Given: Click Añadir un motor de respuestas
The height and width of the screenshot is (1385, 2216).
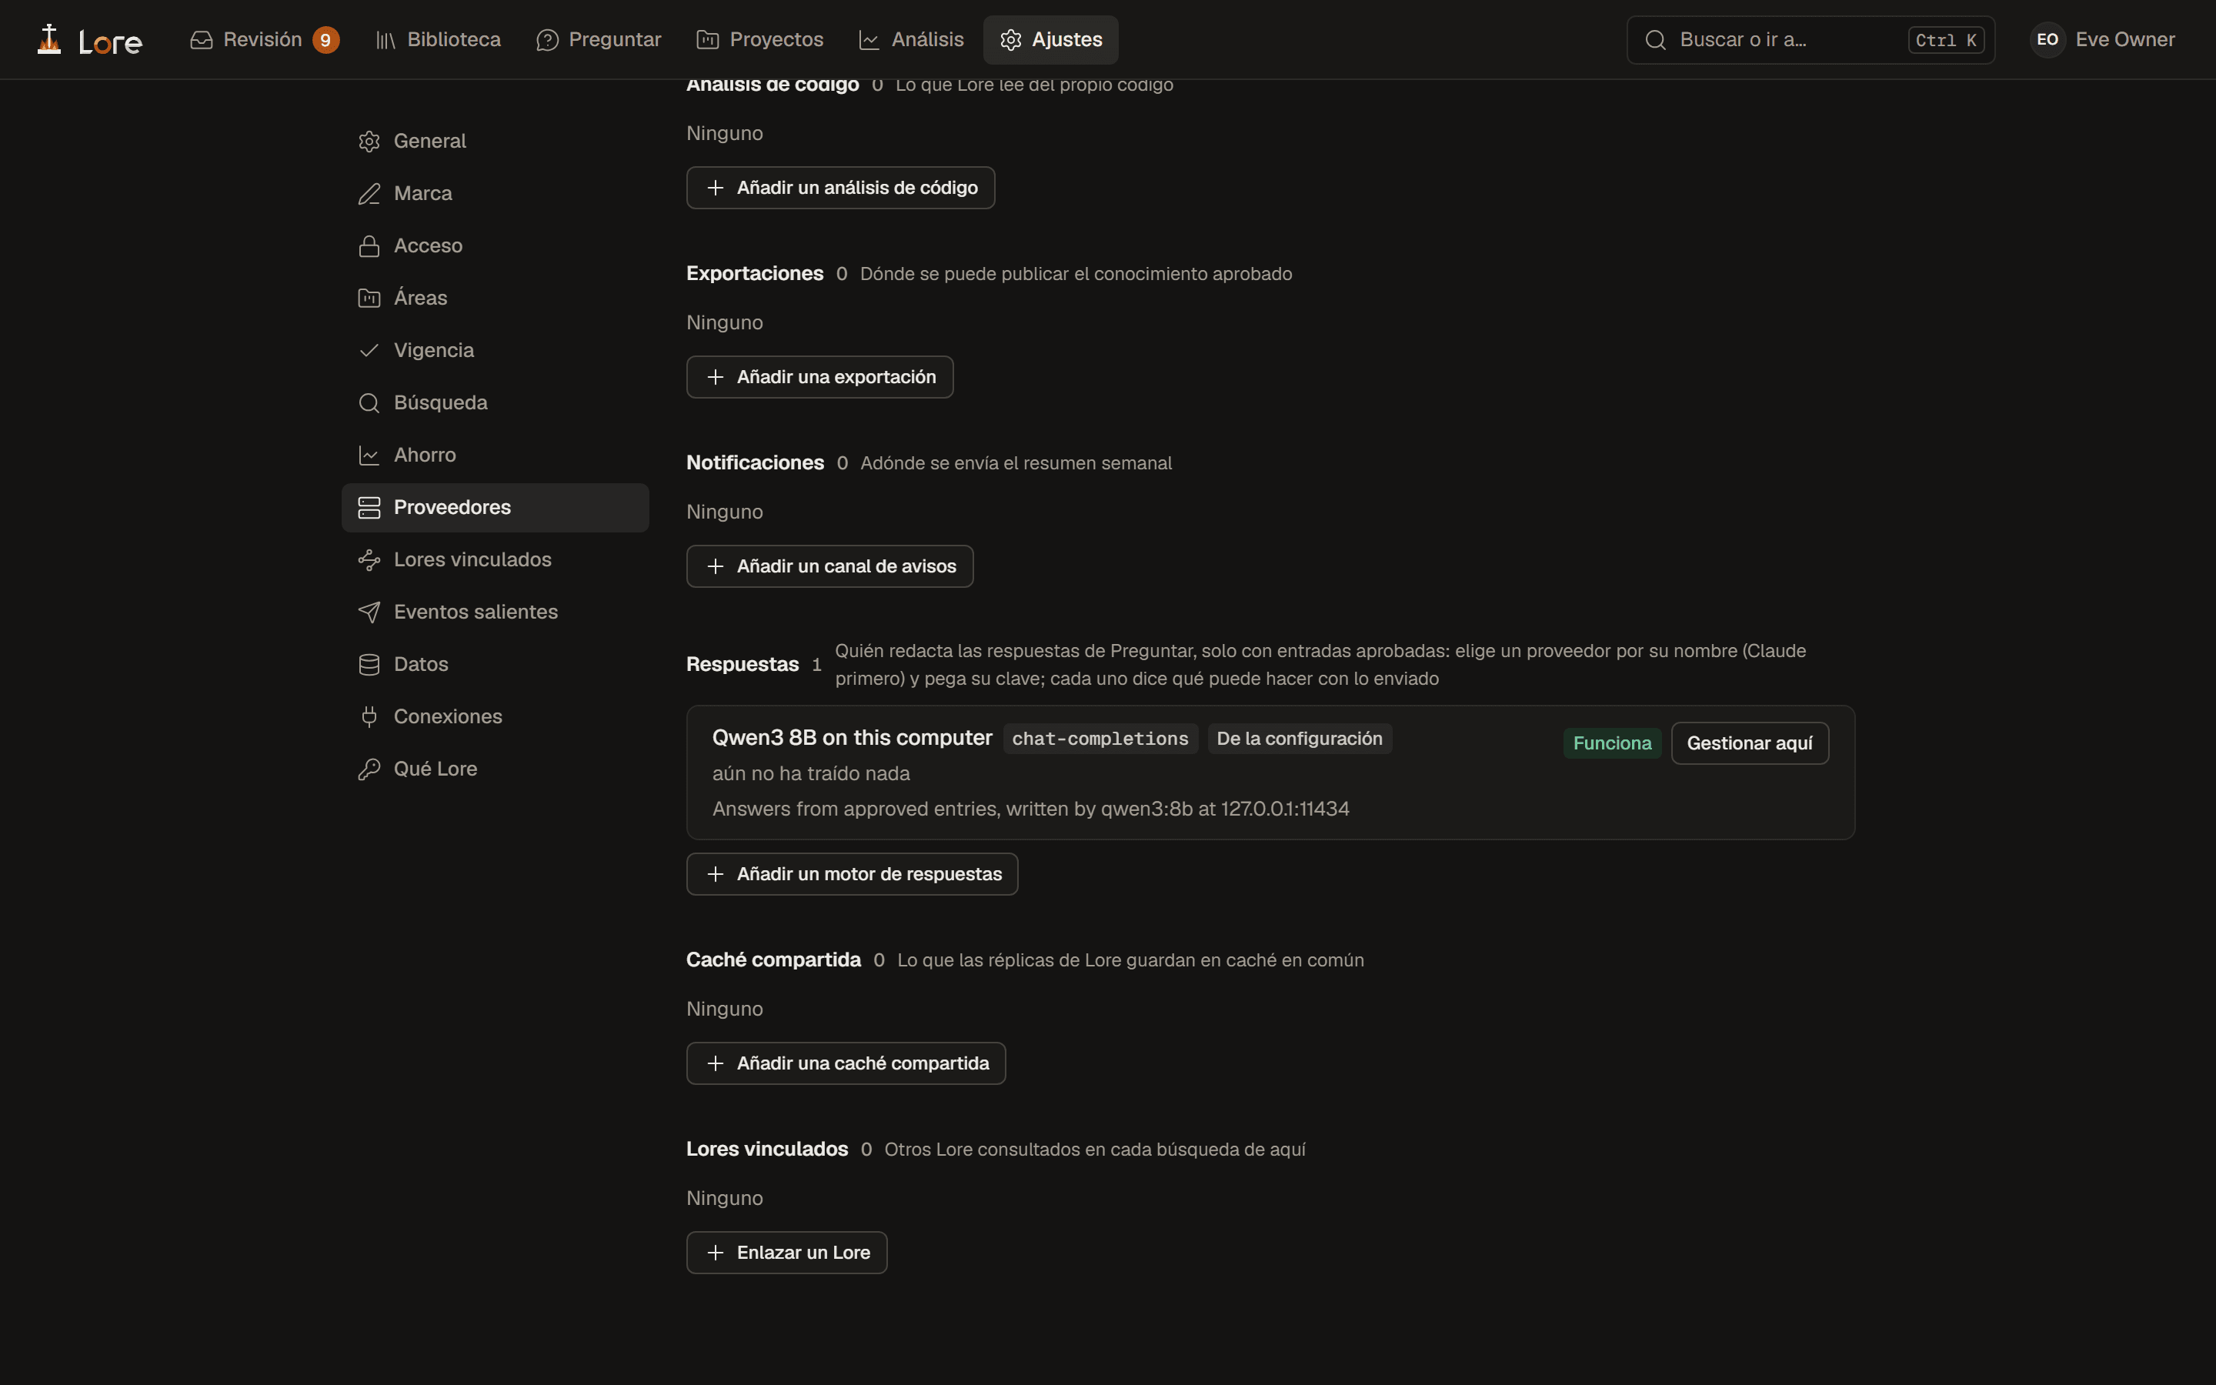Looking at the screenshot, I should 852,874.
